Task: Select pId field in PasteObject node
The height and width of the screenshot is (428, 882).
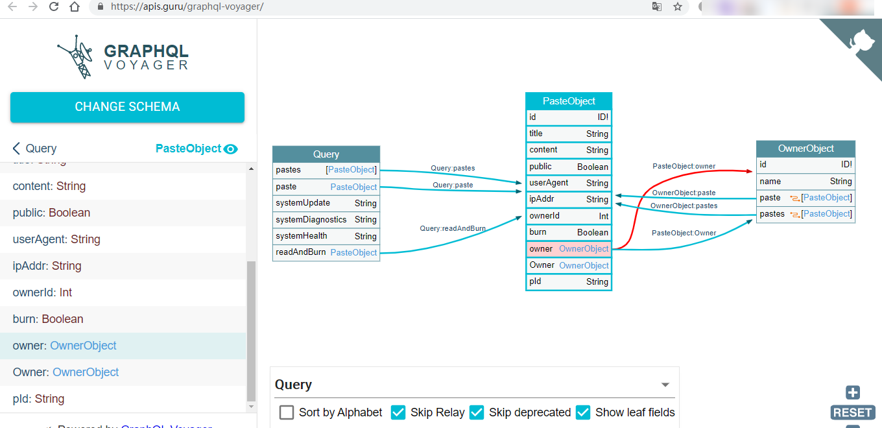Action: (569, 281)
